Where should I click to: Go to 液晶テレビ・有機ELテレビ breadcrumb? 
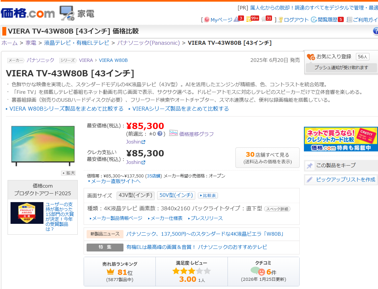(x=76, y=43)
